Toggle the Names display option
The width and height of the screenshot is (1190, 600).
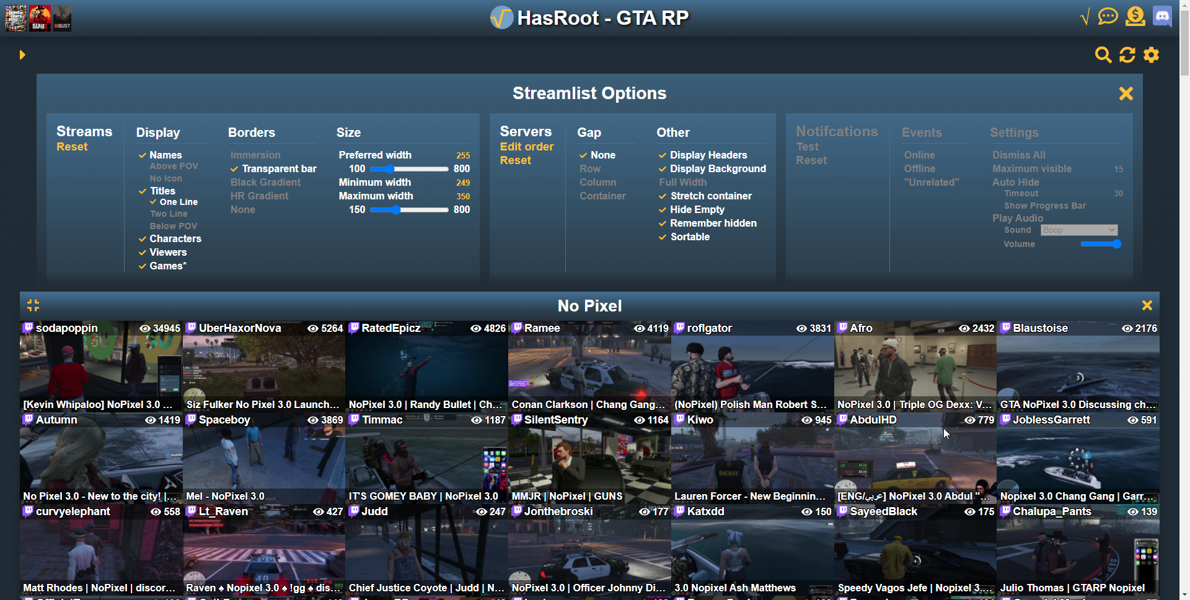point(160,155)
